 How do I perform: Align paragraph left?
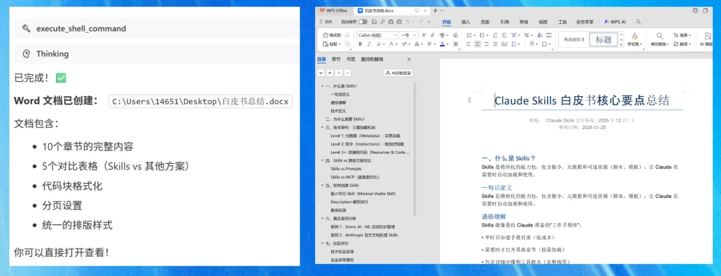[x=468, y=44]
